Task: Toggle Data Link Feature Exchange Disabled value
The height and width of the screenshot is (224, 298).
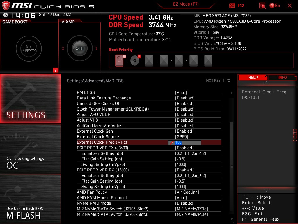Action: point(185,98)
